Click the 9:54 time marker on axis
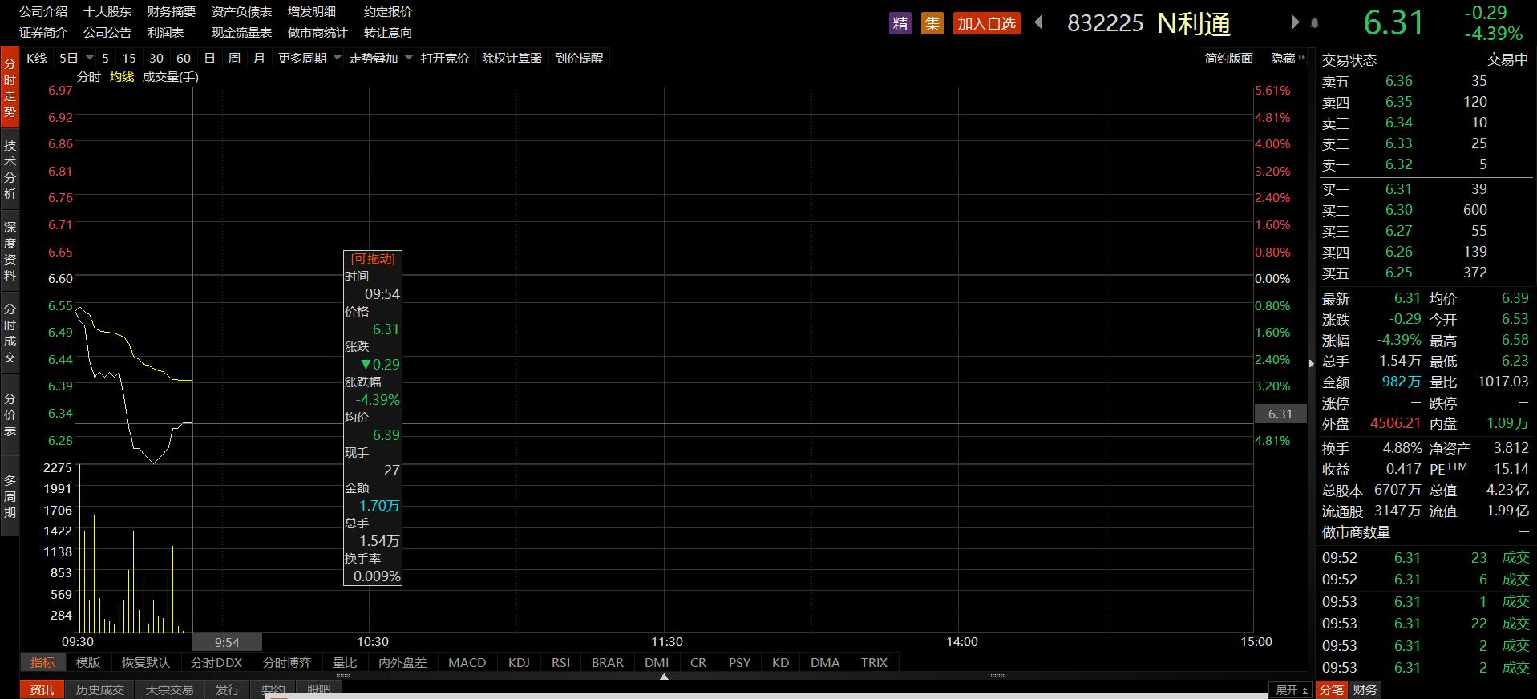The width and height of the screenshot is (1537, 699). point(227,642)
